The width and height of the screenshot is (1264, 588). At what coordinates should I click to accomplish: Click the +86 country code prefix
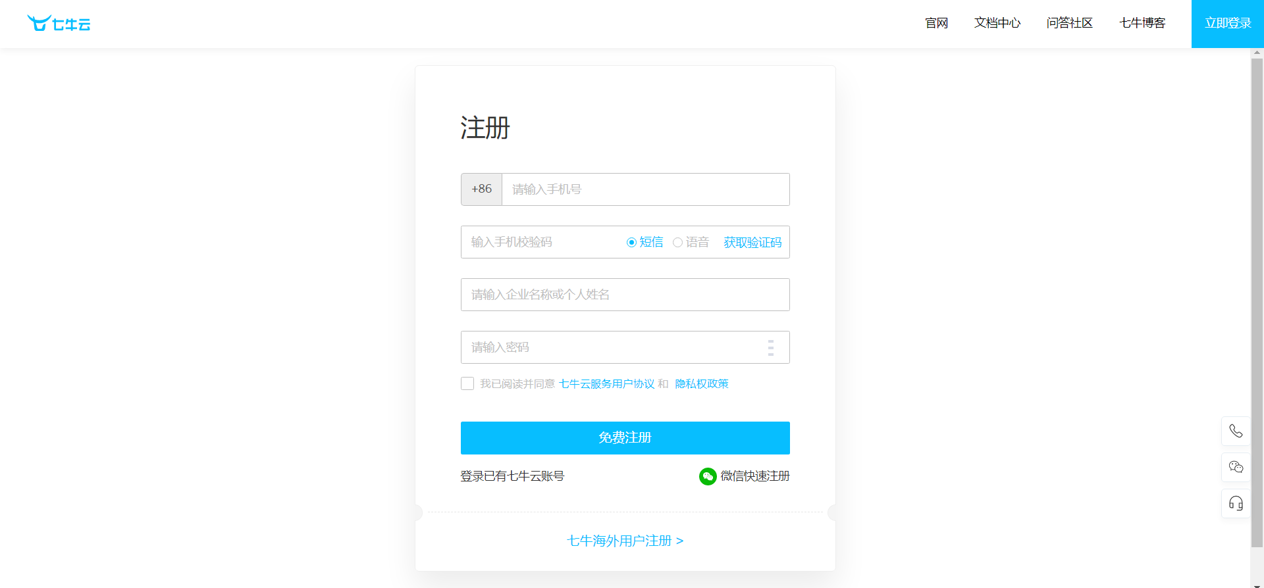click(481, 189)
